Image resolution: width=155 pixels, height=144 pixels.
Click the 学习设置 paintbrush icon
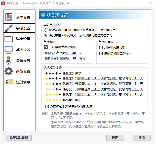9,28
